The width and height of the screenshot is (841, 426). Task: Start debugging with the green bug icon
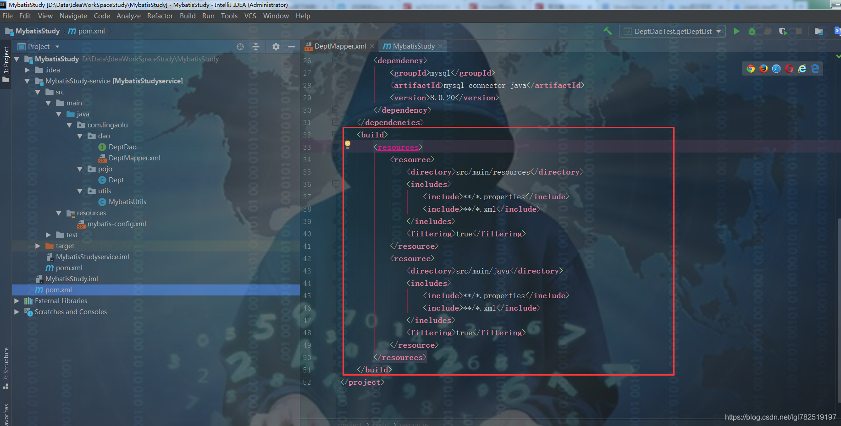(x=752, y=31)
